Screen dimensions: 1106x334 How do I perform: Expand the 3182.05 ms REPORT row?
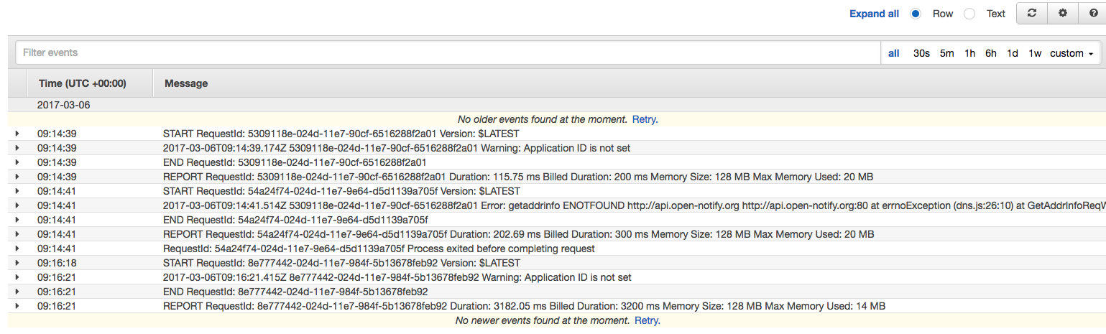[17, 306]
